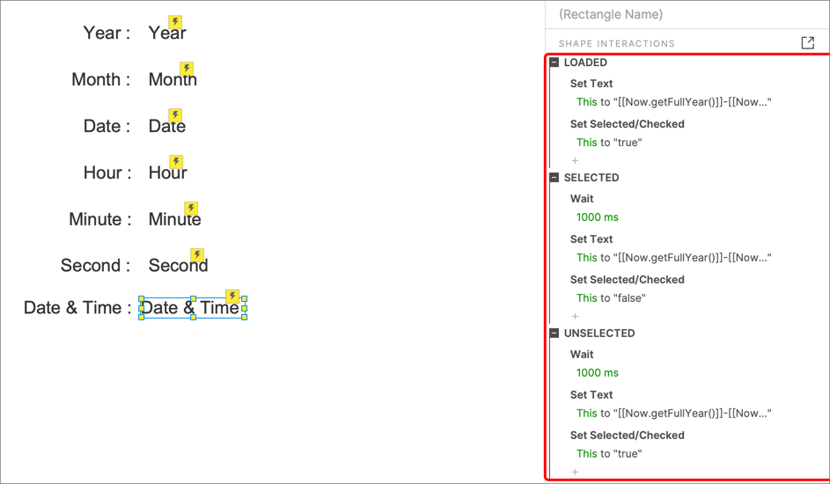Click the interaction badge on Minute widget
Screen dimensions: 830x484
click(191, 208)
